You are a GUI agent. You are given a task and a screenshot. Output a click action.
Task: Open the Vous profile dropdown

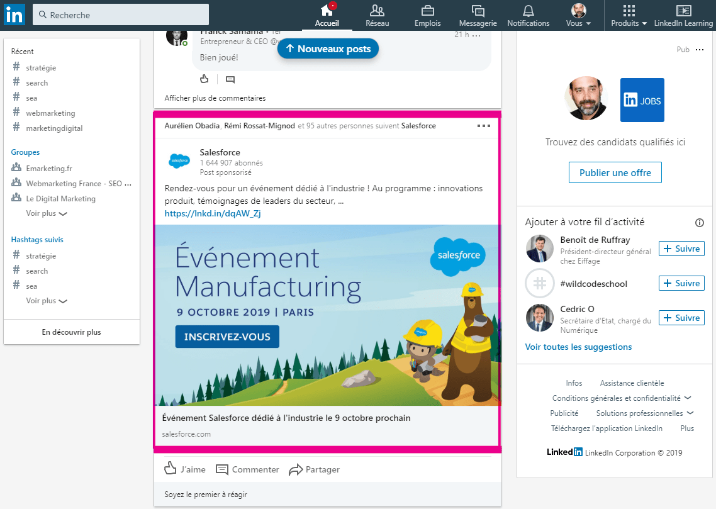click(579, 15)
